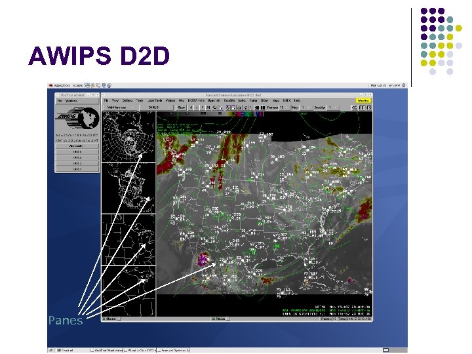
Task: Click the print icon in the toolbar
Action: point(239,108)
